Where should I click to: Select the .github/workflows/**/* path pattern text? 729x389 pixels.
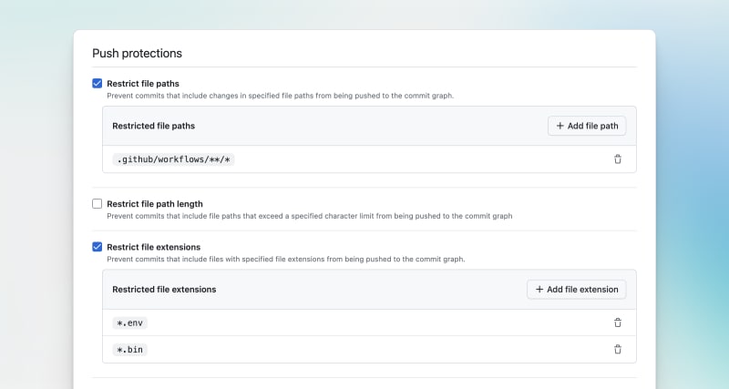174,159
